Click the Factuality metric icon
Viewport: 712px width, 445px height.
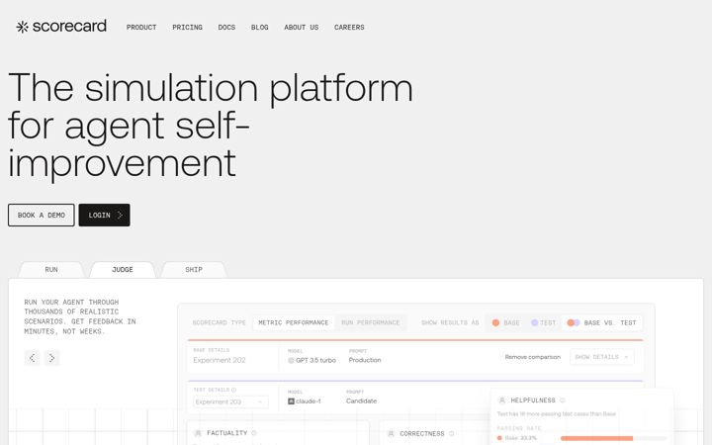pyautogui.click(x=198, y=433)
